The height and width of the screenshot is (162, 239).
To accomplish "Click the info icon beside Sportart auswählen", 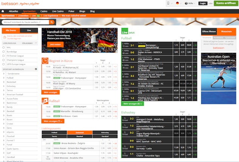I will tap(36, 69).
